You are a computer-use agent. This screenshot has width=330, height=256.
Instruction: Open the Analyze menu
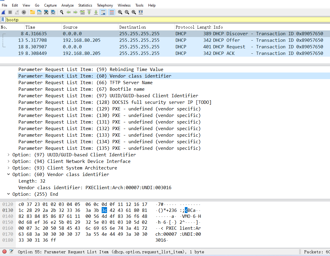[67, 5]
